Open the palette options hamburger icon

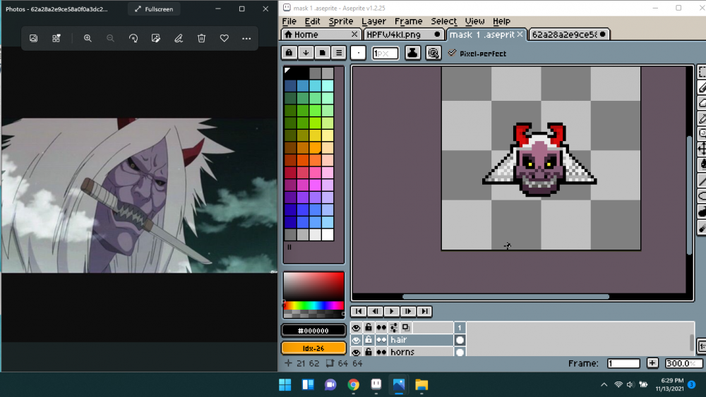[339, 53]
